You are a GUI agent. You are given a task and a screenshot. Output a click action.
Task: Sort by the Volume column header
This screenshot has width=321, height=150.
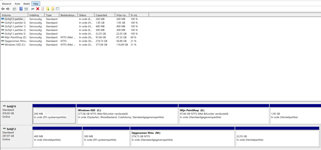[x=14, y=15]
